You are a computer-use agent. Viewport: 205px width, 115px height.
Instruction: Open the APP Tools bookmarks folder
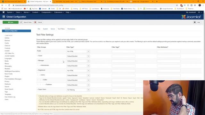coord(84,9)
